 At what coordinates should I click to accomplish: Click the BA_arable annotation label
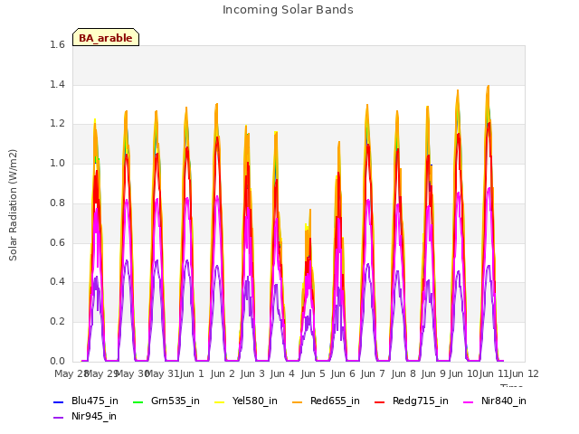tap(106, 38)
